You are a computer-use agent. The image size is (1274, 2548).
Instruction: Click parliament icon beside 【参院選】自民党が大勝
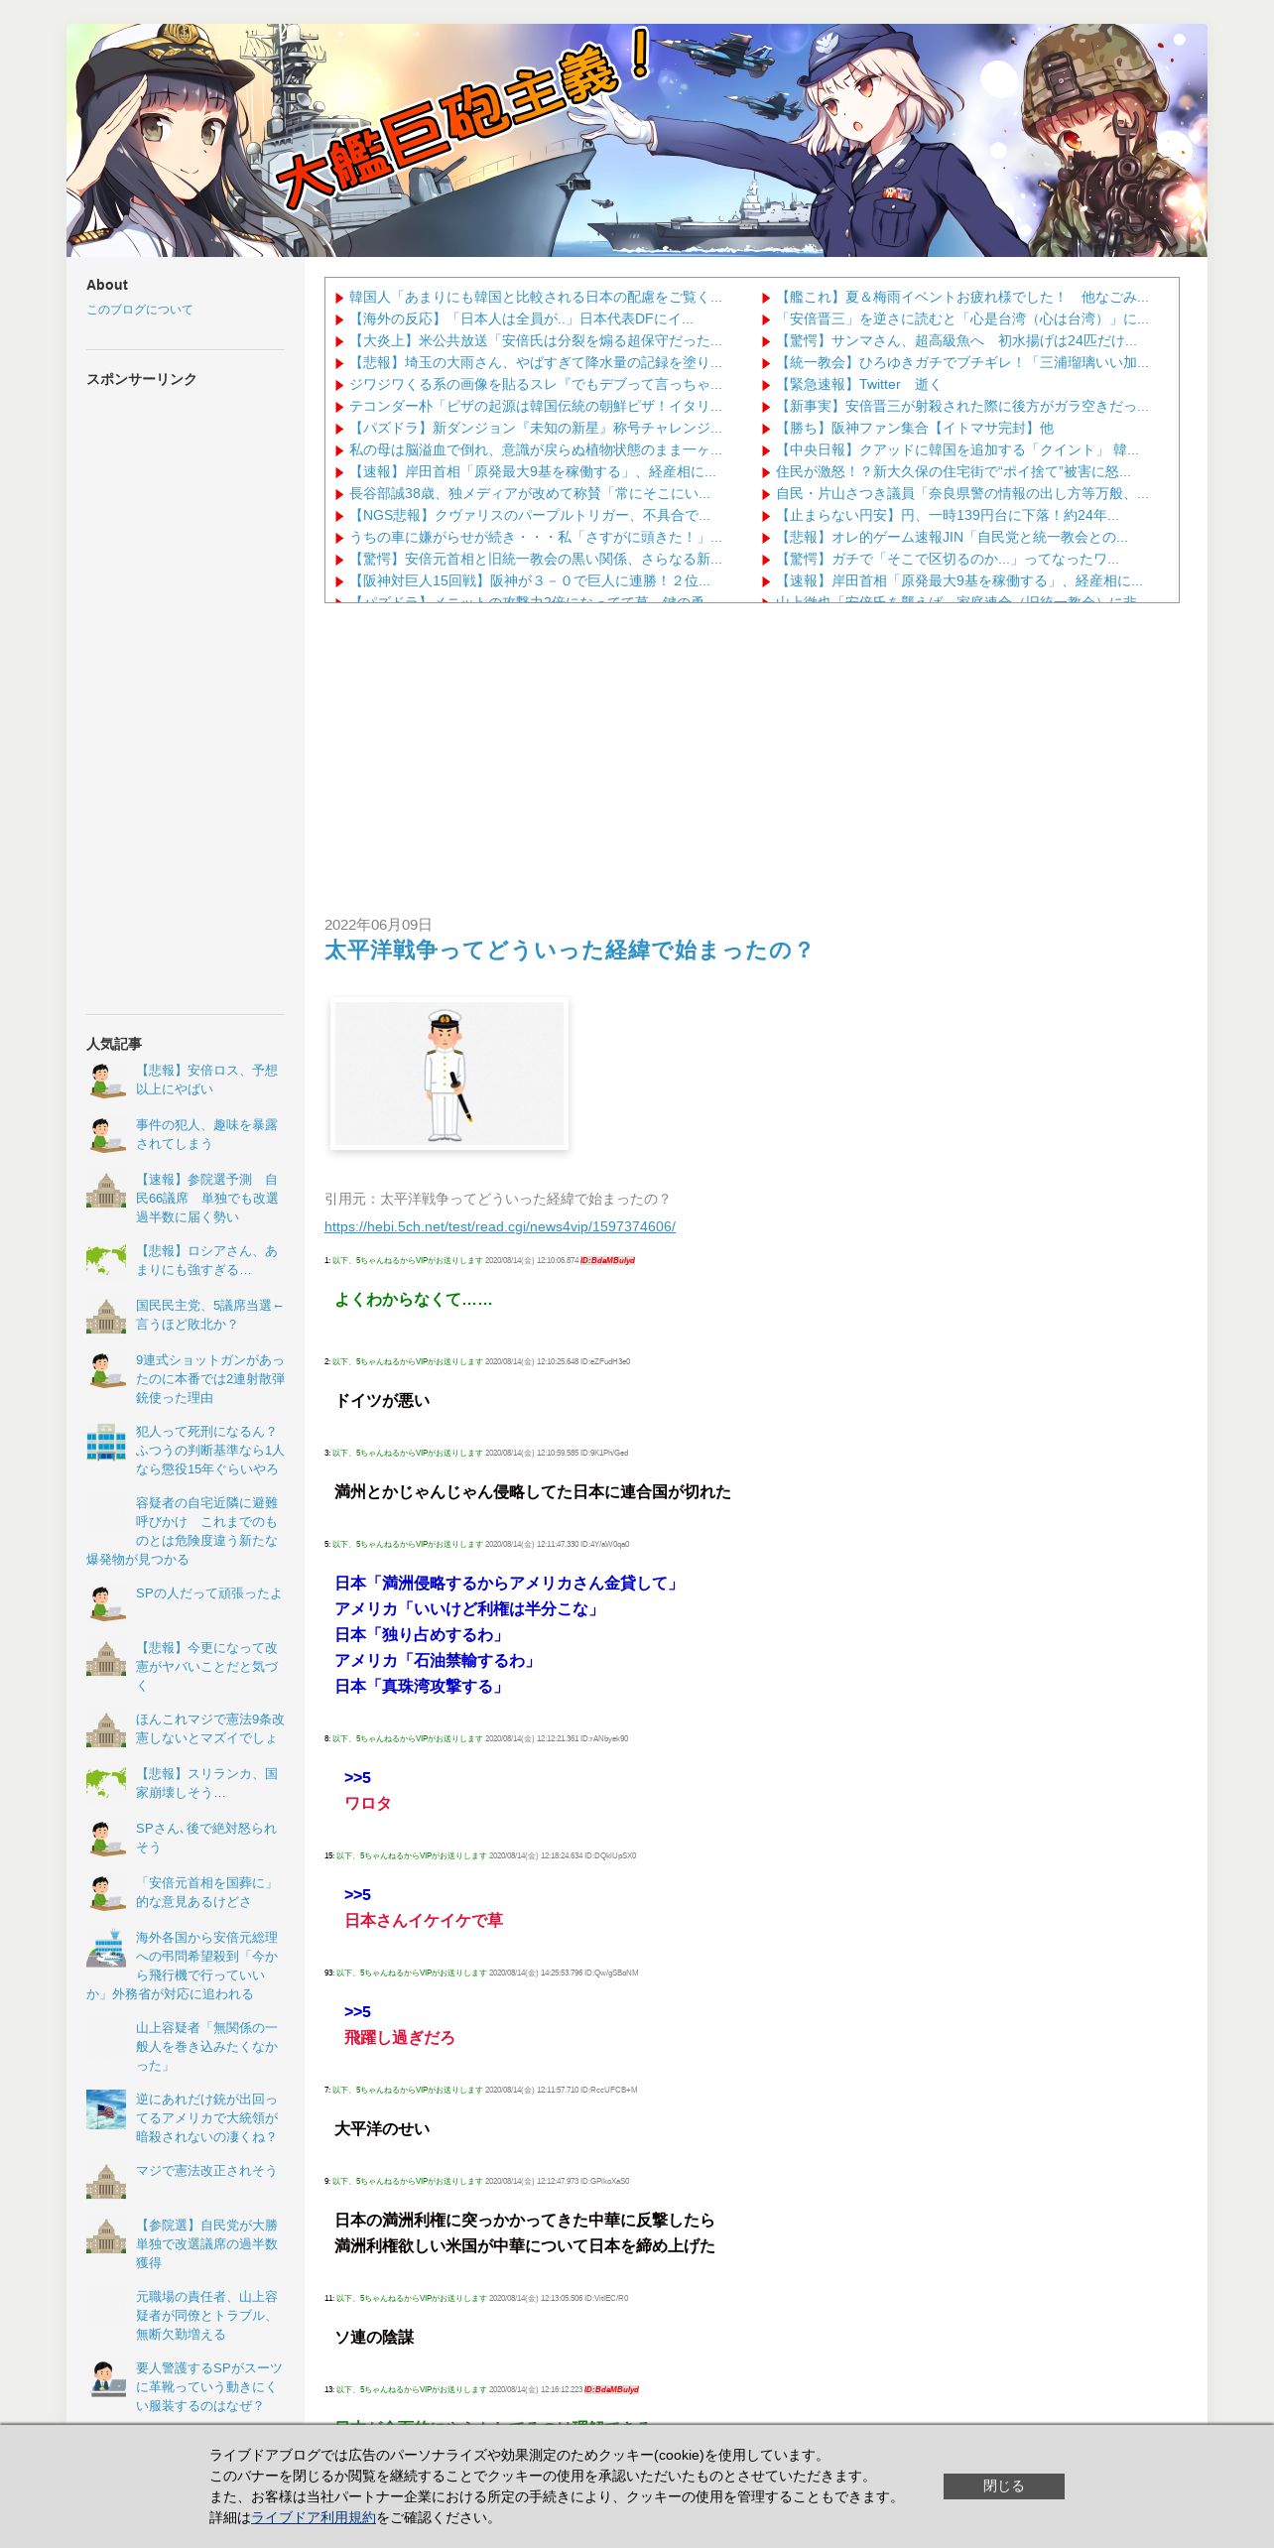pyautogui.click(x=106, y=2236)
